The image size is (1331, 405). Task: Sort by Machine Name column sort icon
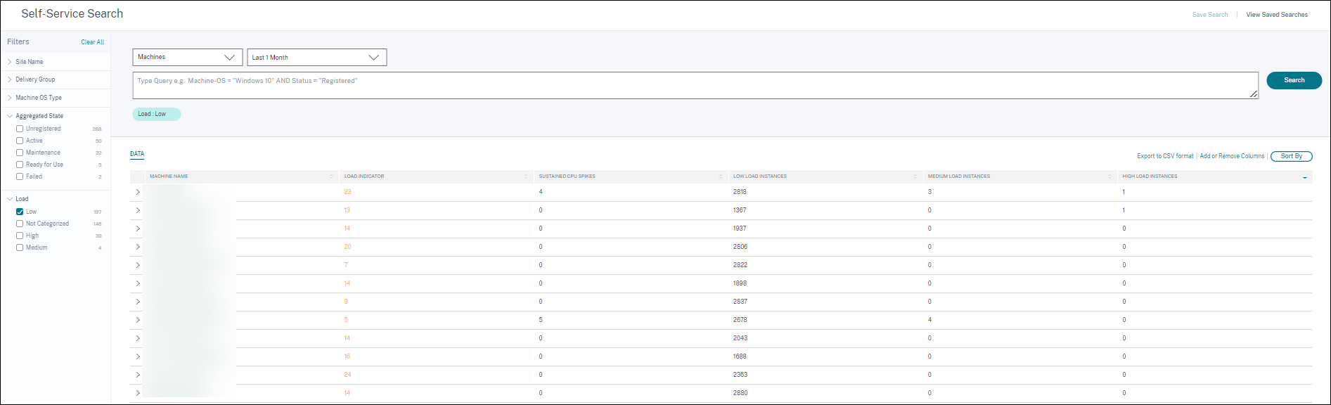331,176
